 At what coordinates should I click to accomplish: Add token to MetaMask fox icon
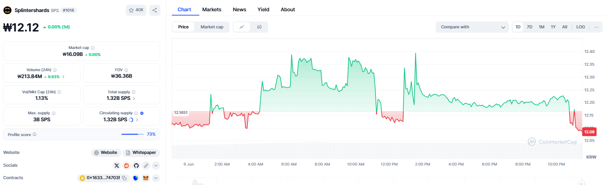point(146,178)
